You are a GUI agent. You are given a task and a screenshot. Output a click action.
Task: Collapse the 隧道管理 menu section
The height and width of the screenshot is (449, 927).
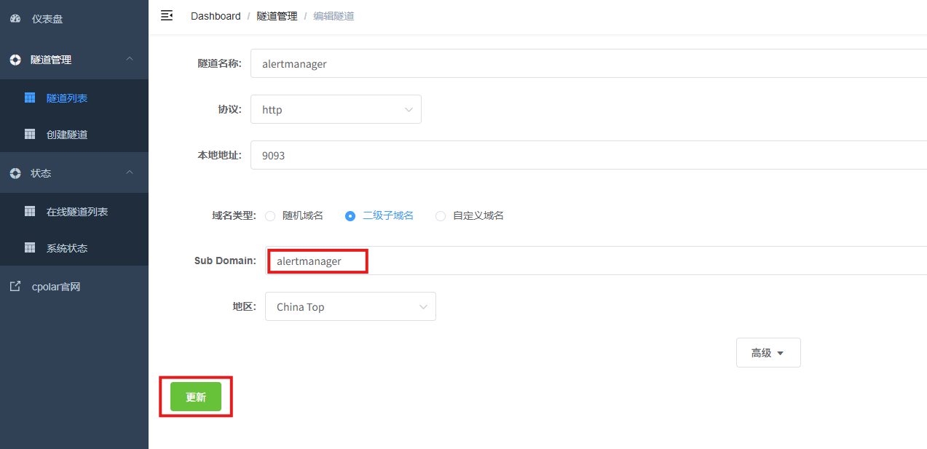pos(129,59)
